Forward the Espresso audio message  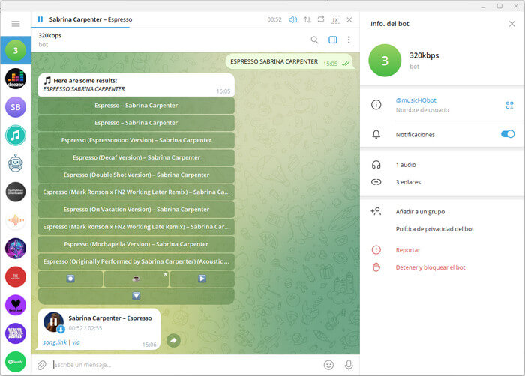(x=173, y=341)
